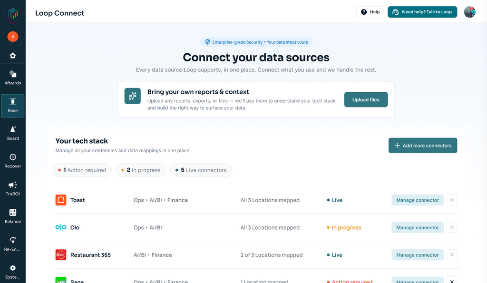This screenshot has height=283, width=487.
Task: Open the Guard module in sidebar
Action: (x=13, y=133)
